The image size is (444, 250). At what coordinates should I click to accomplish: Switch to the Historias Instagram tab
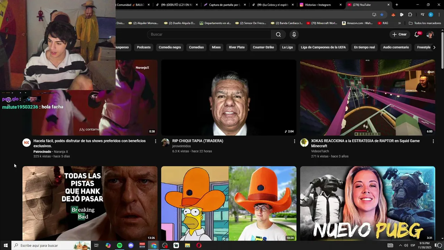(318, 5)
